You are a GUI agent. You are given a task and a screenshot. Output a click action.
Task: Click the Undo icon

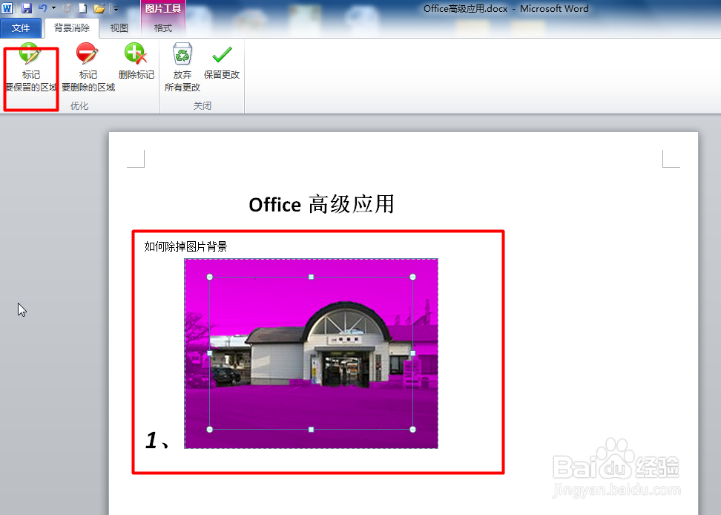(44, 7)
